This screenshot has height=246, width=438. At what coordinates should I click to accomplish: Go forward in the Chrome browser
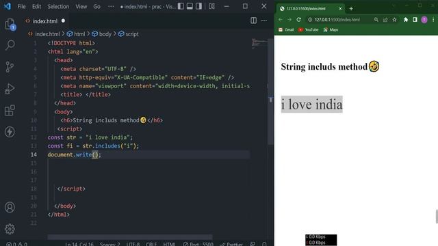tap(289, 20)
